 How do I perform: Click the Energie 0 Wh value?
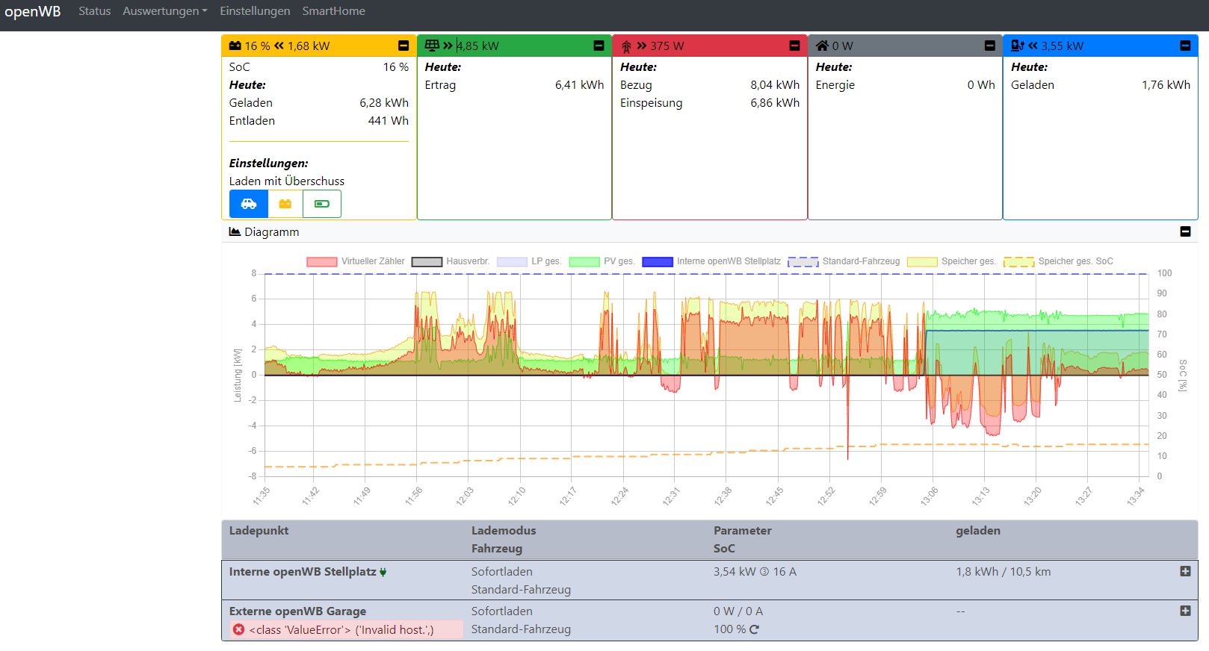click(981, 85)
